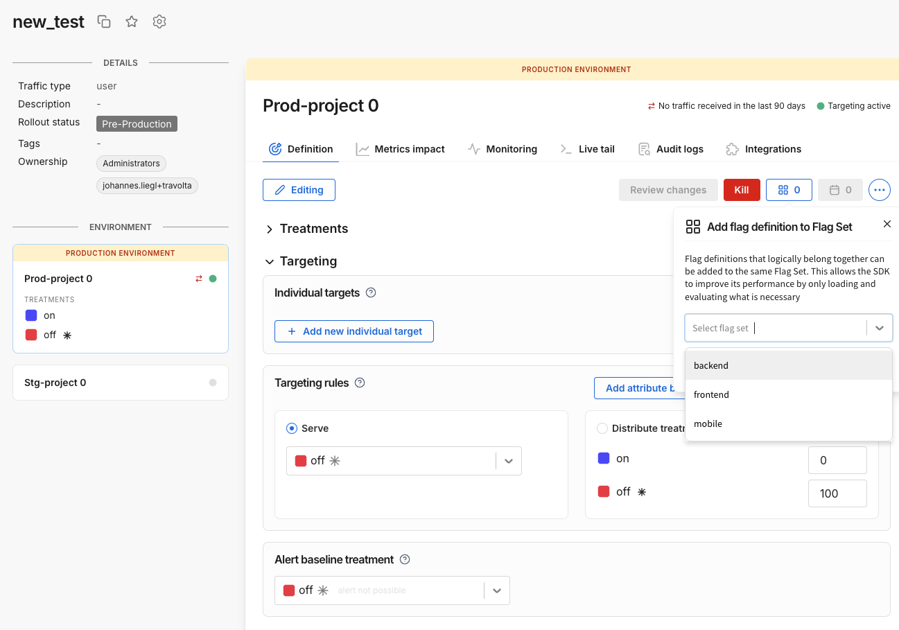Click the flag sets grid icon button

coord(789,190)
